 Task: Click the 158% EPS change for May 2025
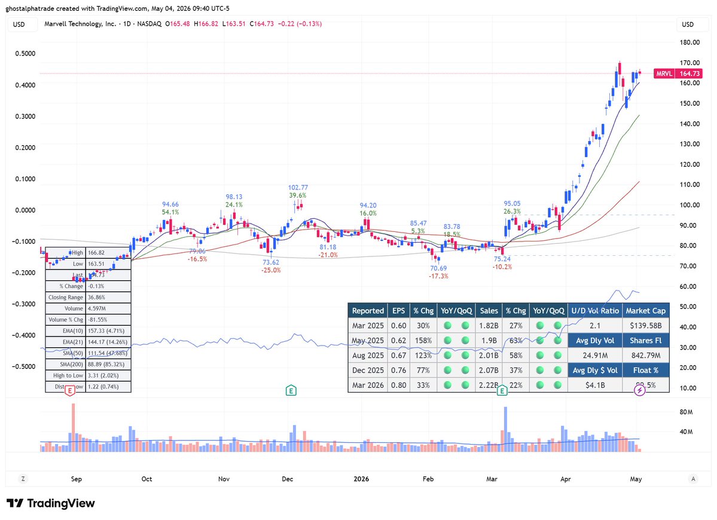tap(423, 341)
